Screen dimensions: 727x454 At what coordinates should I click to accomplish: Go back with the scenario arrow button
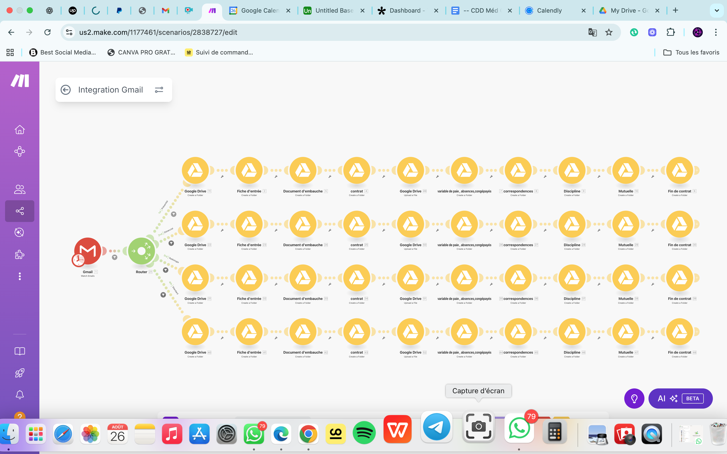[65, 90]
